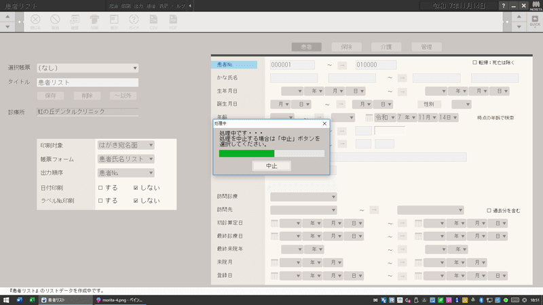Check しない for ラベルNo.印刷
Screen dimensions: 543x305
pos(136,201)
